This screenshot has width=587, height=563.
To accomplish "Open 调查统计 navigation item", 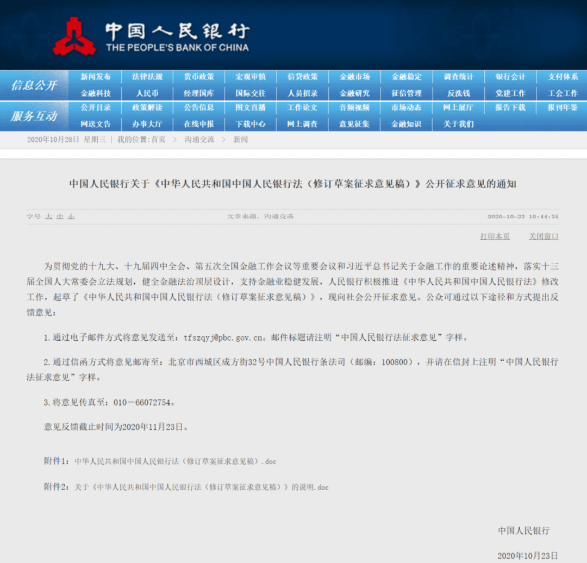I will (459, 77).
